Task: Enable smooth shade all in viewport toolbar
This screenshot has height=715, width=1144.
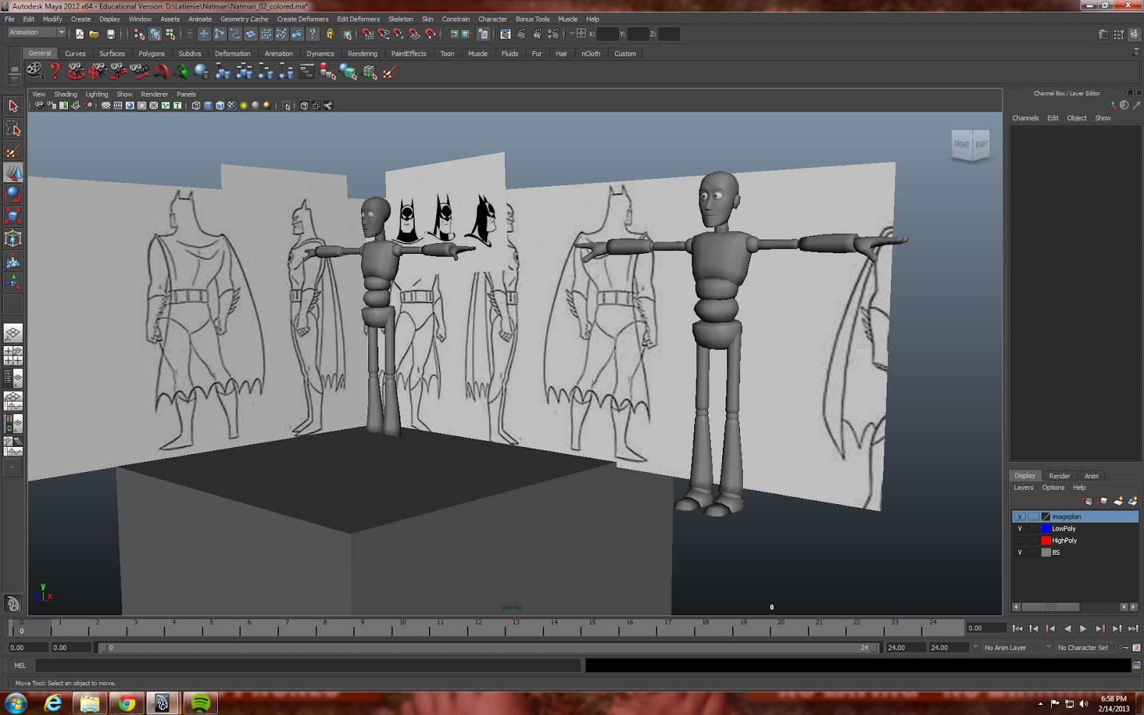Action: [x=209, y=105]
